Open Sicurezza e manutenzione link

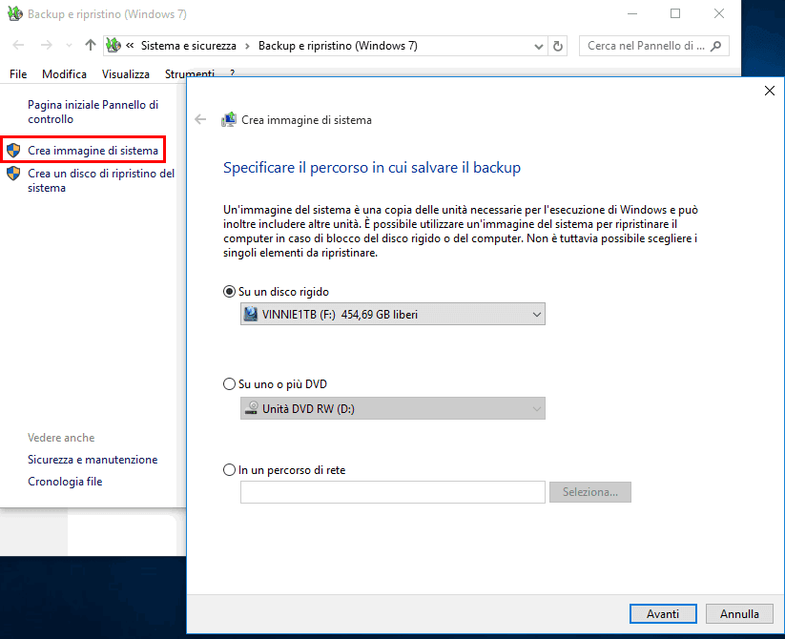[93, 460]
